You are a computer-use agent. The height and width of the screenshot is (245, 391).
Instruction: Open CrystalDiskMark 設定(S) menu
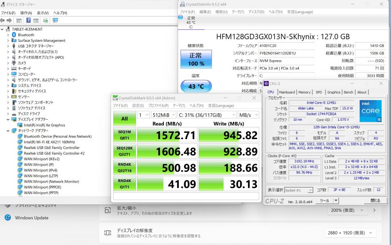(138, 106)
